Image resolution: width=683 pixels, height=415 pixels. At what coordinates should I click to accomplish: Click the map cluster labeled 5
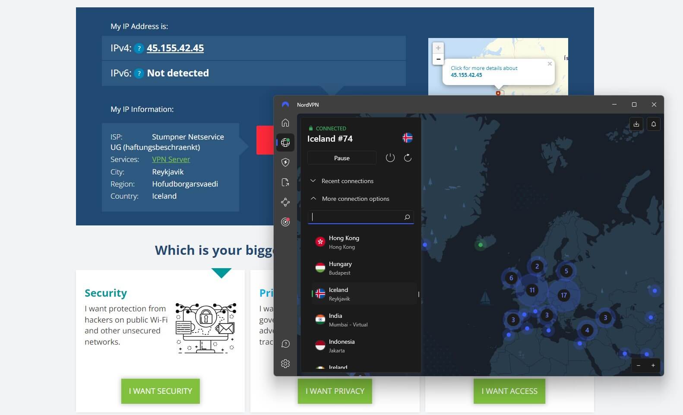(566, 271)
